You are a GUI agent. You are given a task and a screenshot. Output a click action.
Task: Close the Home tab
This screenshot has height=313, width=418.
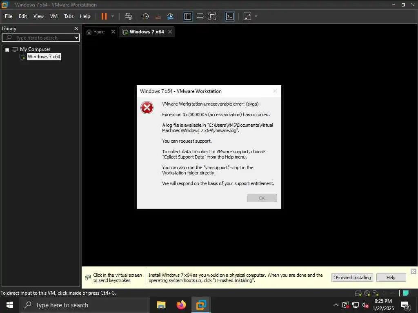click(113, 32)
